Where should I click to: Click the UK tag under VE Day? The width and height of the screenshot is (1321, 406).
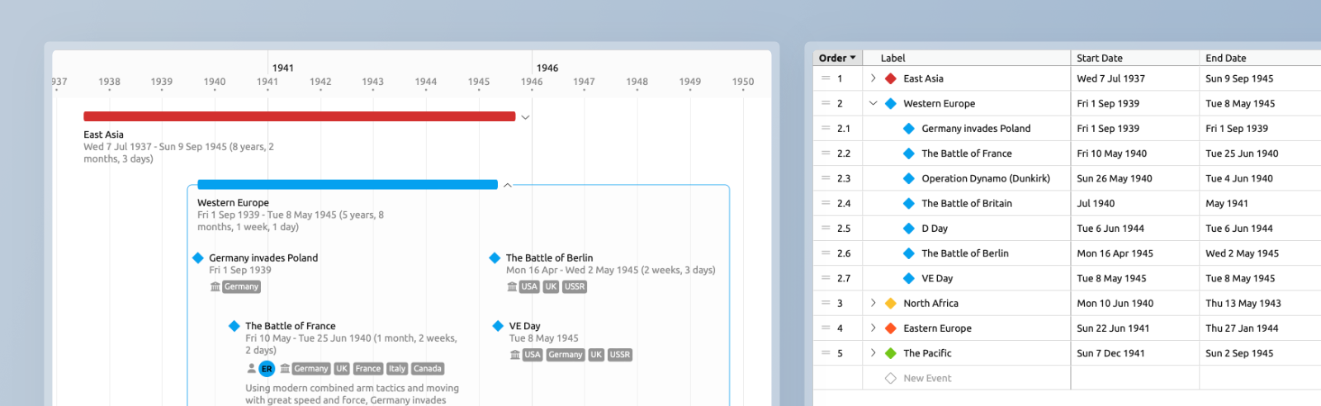point(596,355)
